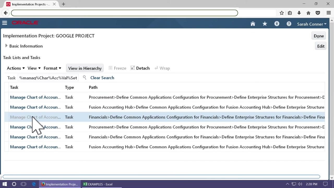Click the Wrap toolbar option

click(162, 68)
